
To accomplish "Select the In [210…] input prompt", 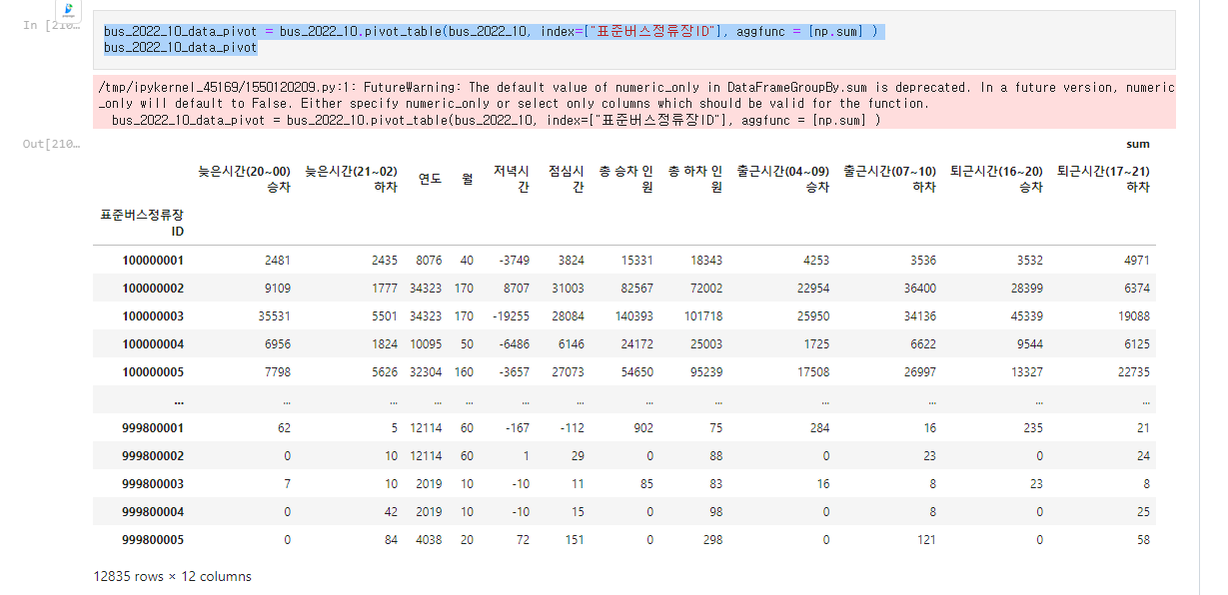I will (x=52, y=24).
